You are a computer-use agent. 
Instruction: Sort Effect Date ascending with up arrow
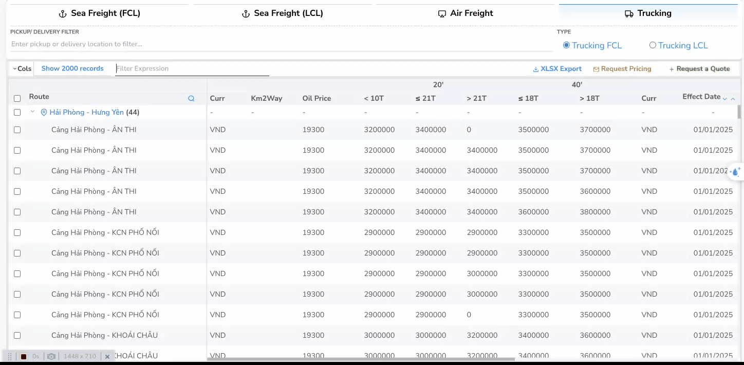coord(733,99)
